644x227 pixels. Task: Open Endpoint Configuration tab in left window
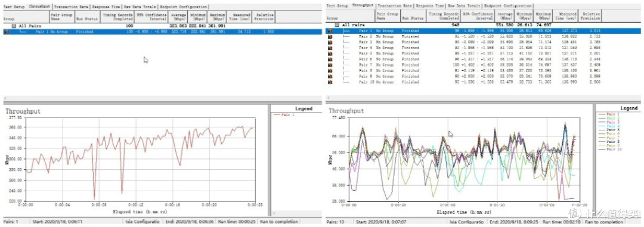[183, 7]
